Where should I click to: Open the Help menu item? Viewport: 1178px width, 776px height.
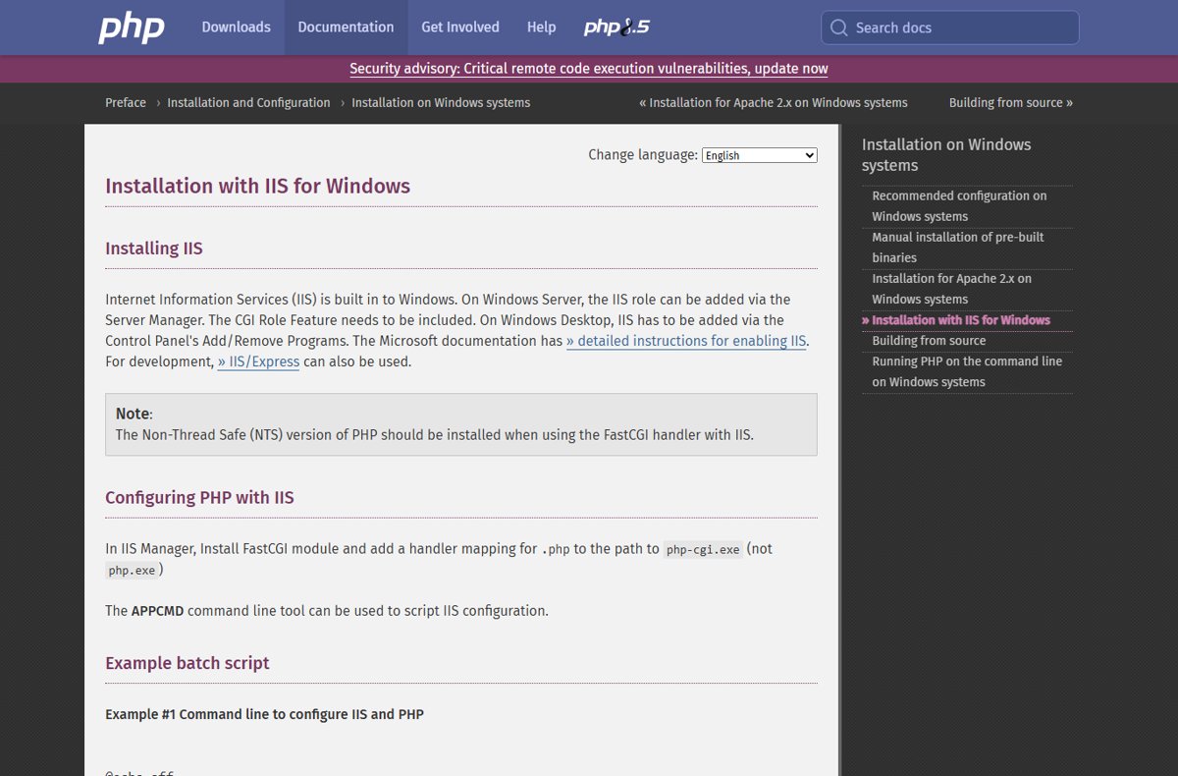[541, 28]
